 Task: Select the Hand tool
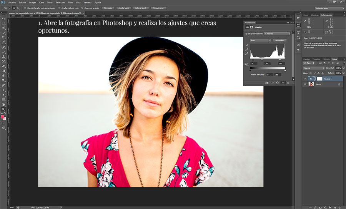click(x=3, y=104)
